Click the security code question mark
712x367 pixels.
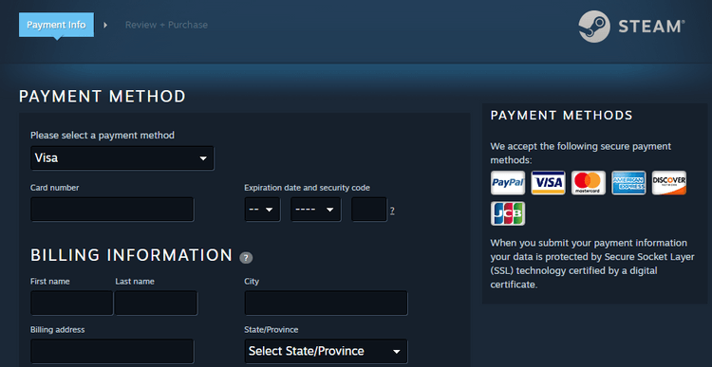click(392, 211)
